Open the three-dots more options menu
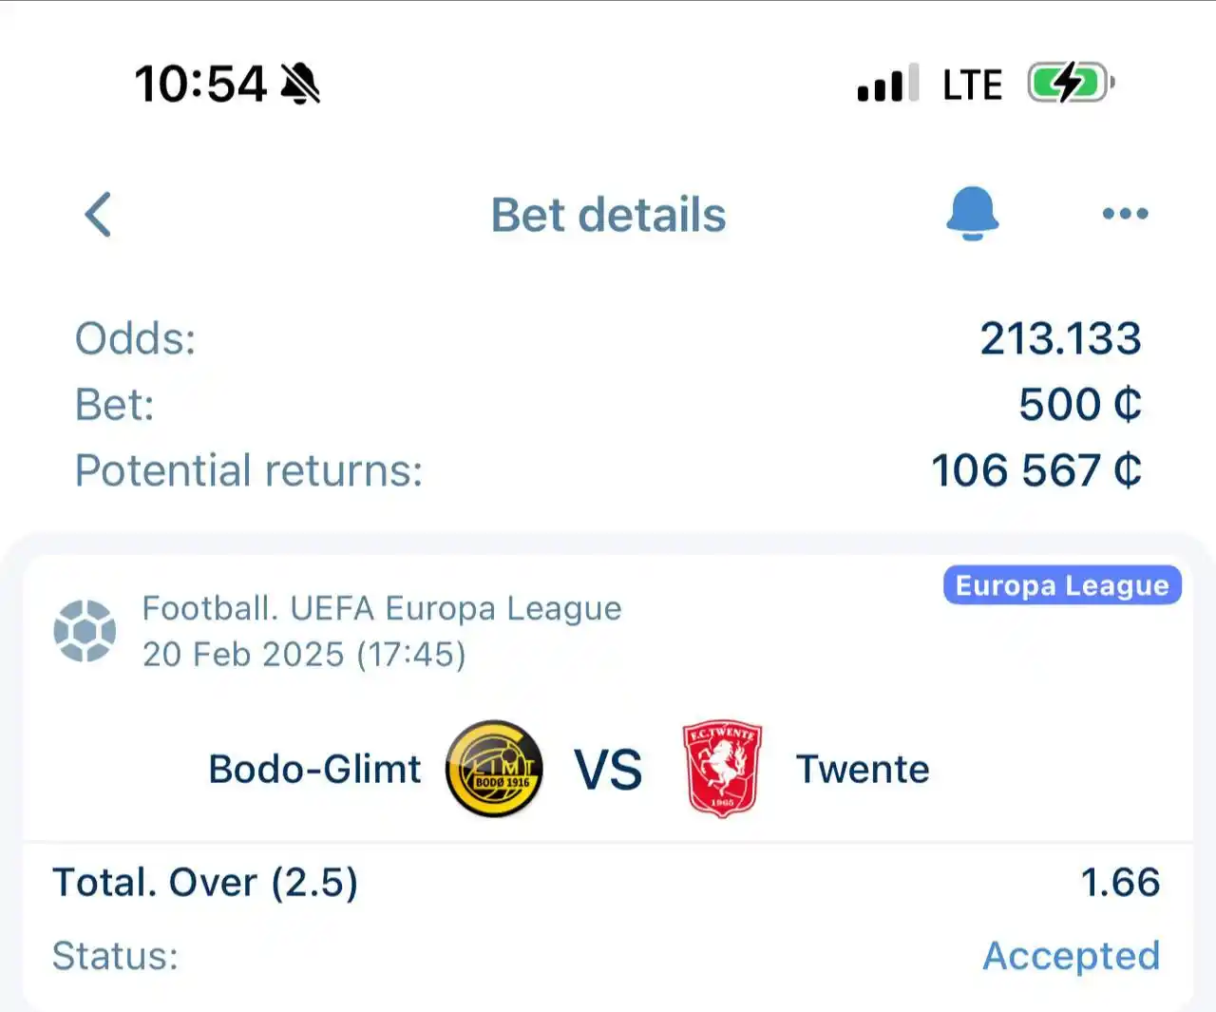 click(x=1126, y=214)
